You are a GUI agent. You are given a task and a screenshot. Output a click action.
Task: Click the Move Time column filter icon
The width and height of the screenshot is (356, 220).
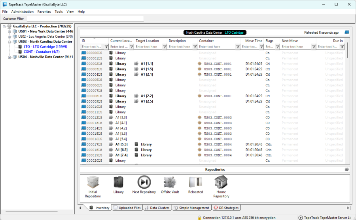point(261,47)
